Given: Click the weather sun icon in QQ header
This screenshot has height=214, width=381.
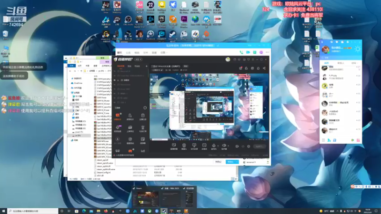Looking at the screenshot, I should click(x=358, y=49).
